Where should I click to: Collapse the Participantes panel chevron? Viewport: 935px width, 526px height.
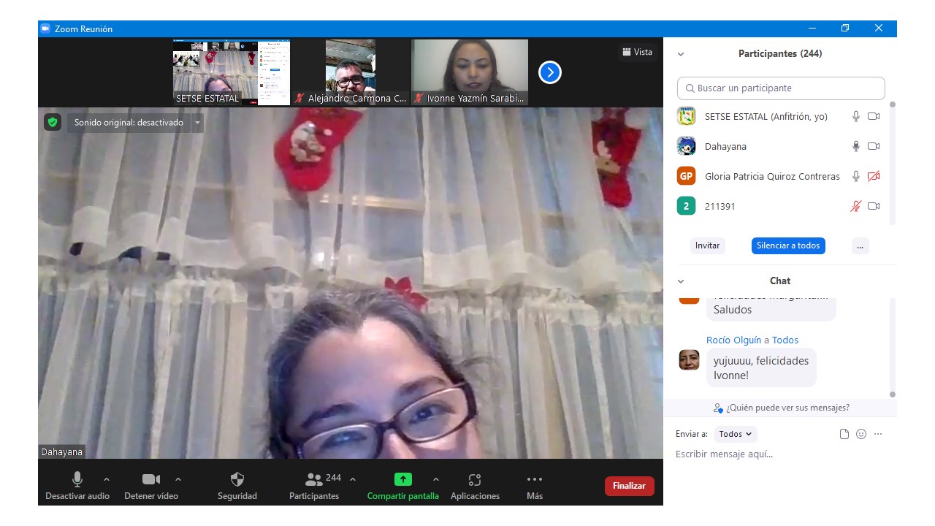[x=681, y=54]
